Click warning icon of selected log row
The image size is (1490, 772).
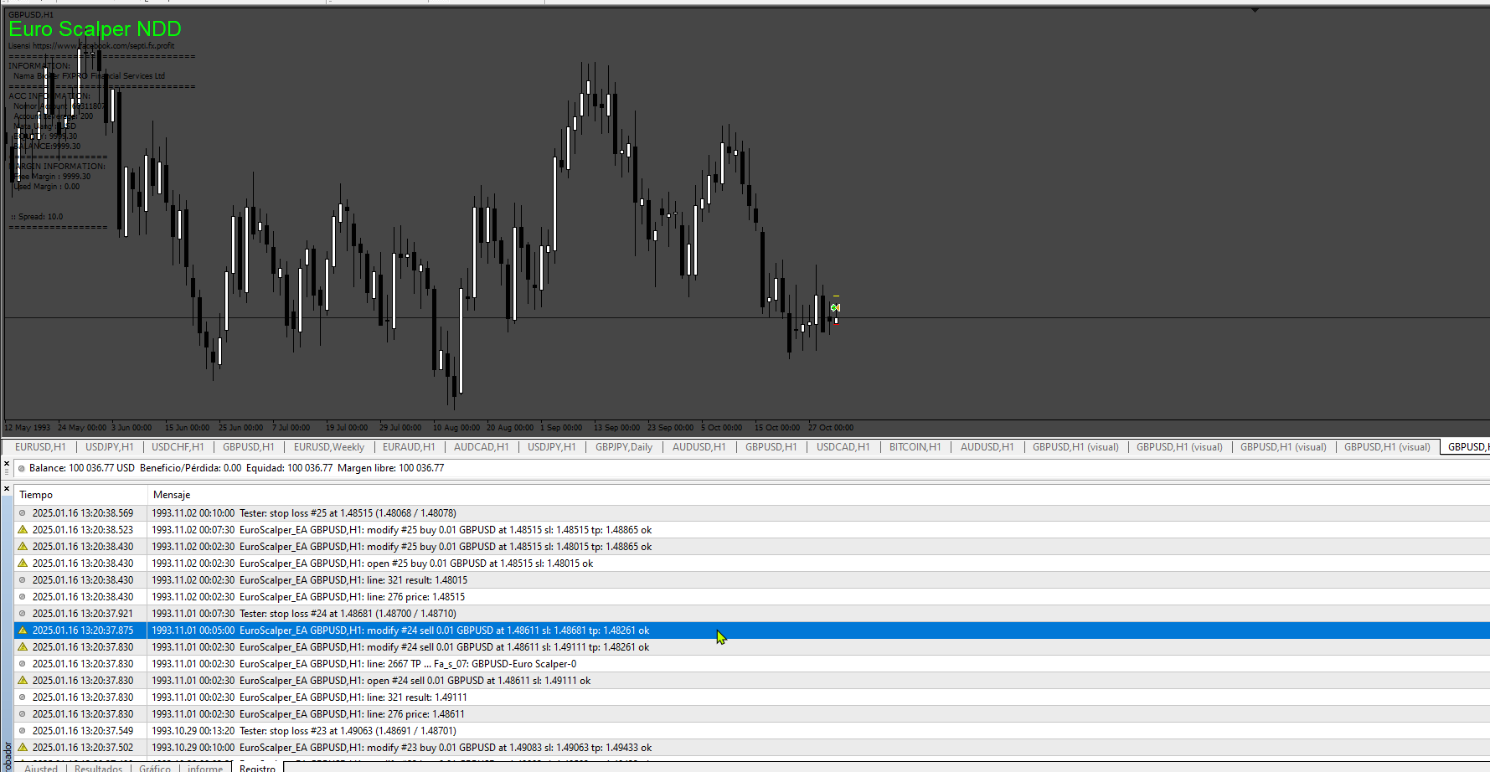(23, 630)
